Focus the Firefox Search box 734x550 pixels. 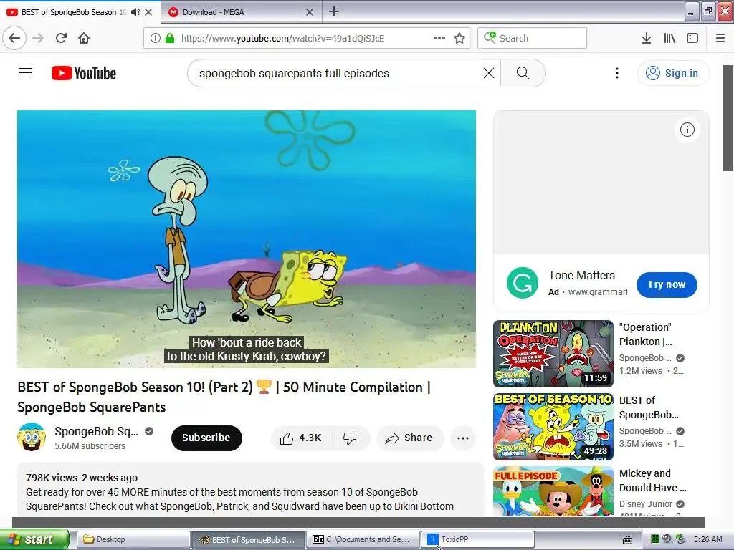(533, 39)
